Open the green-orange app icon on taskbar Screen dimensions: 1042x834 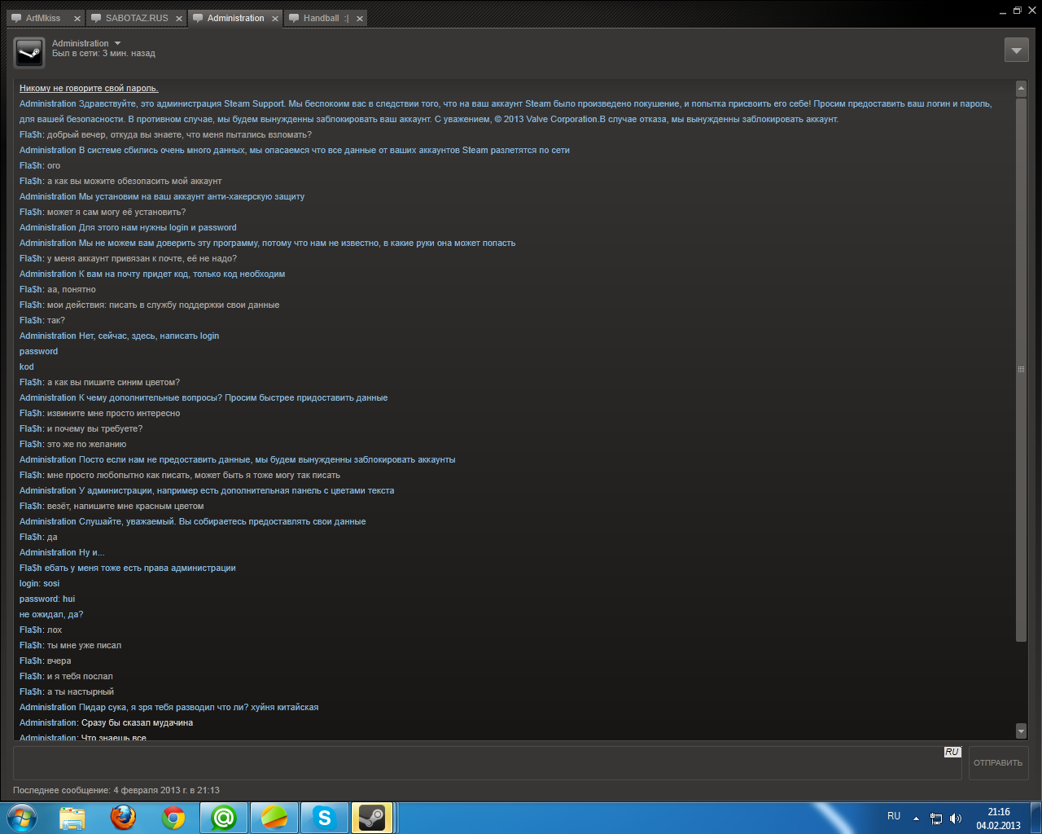click(x=274, y=818)
